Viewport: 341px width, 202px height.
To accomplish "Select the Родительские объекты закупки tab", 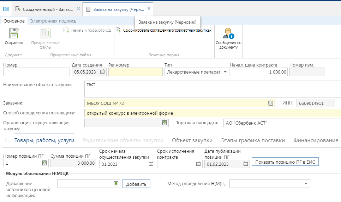I will 123,140.
